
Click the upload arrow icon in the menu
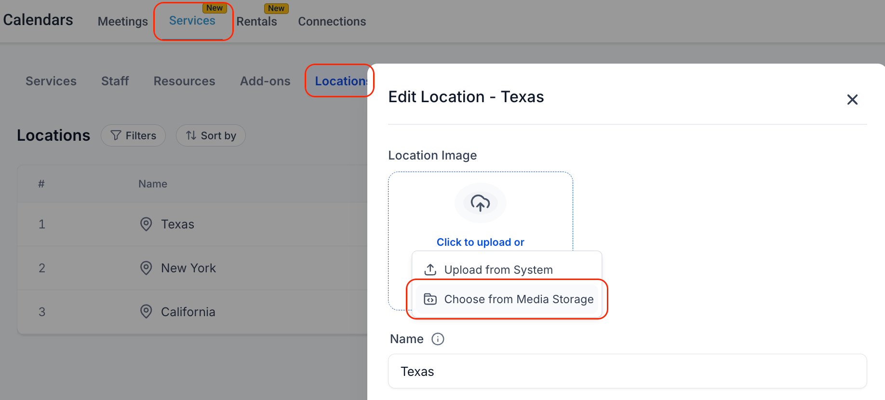[430, 269]
